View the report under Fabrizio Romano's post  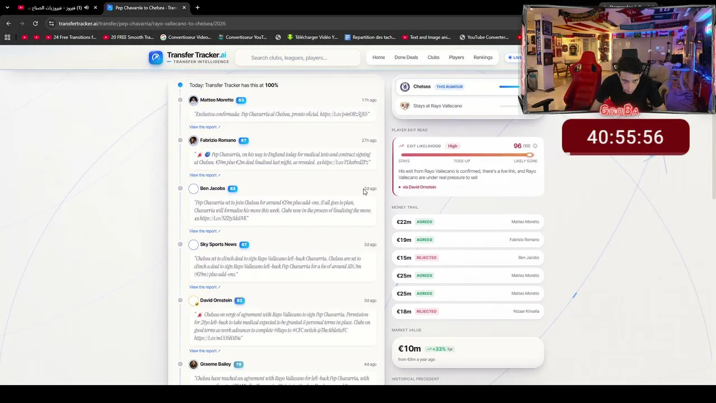click(x=205, y=175)
